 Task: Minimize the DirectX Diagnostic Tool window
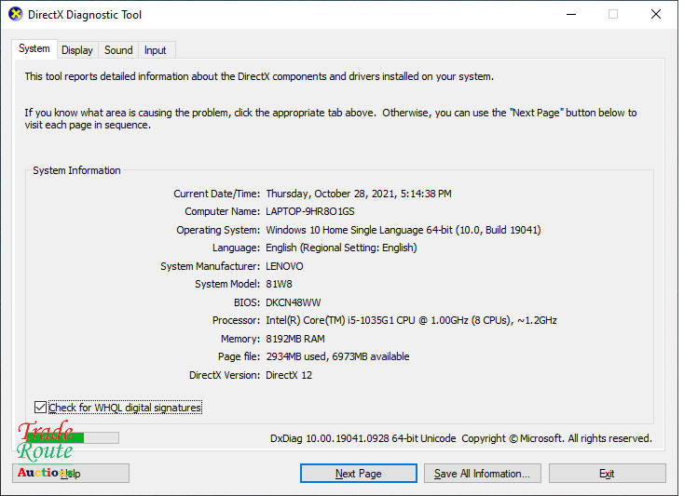pos(569,15)
